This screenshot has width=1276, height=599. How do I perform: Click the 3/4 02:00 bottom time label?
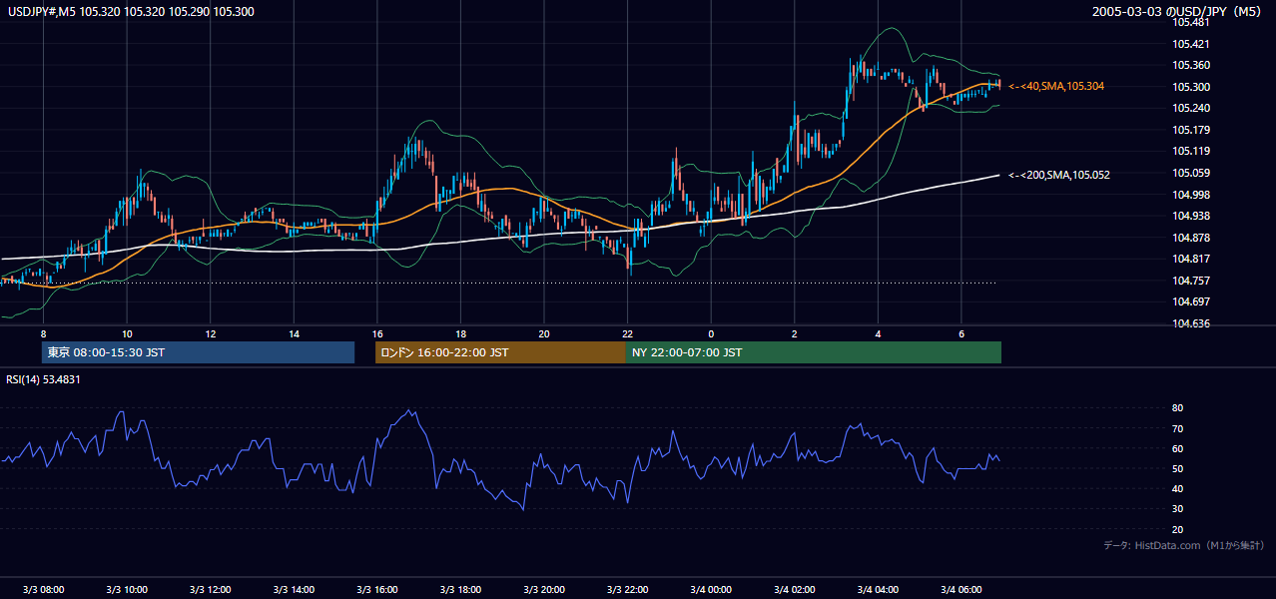tap(794, 589)
